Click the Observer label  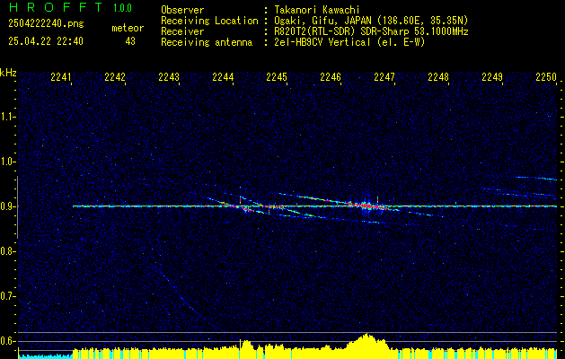[182, 10]
